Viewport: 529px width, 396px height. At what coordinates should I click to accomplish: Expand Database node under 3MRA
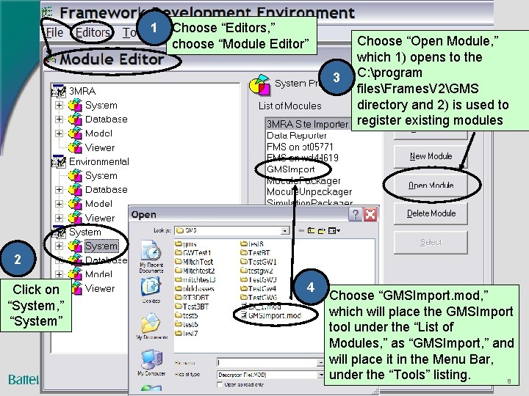pyautogui.click(x=59, y=120)
